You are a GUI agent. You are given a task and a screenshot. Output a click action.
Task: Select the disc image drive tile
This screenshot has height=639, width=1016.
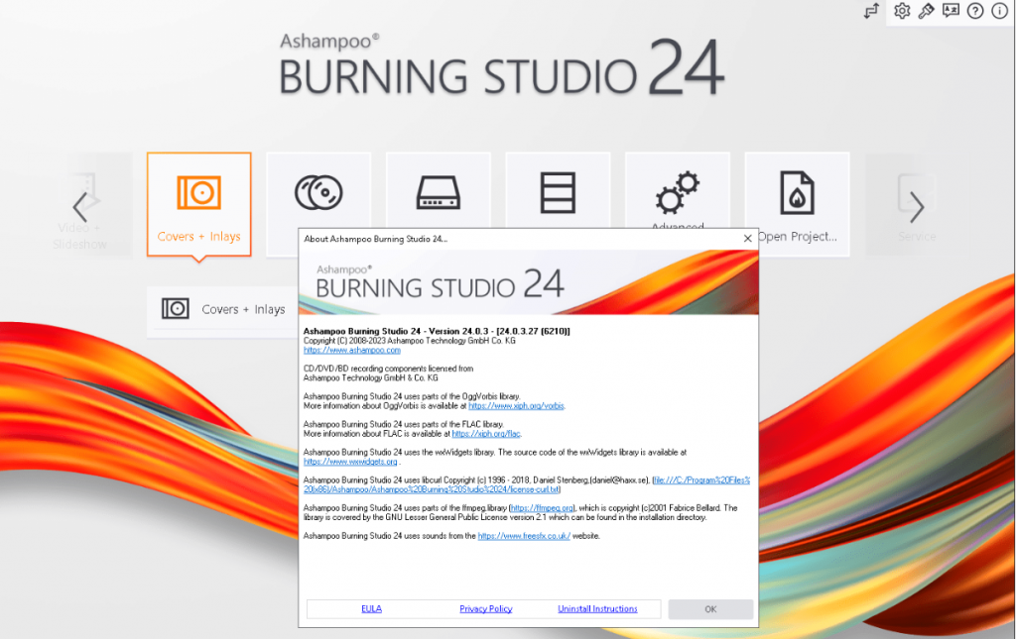(438, 192)
